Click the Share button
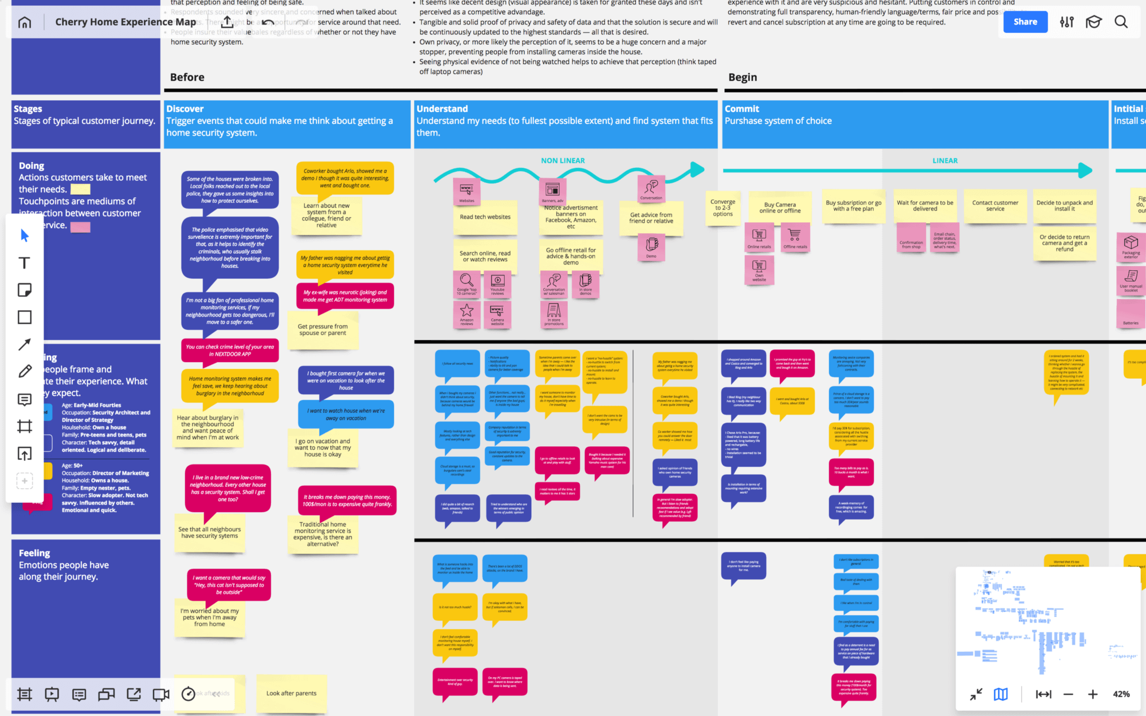Image resolution: width=1146 pixels, height=716 pixels. coord(1025,22)
